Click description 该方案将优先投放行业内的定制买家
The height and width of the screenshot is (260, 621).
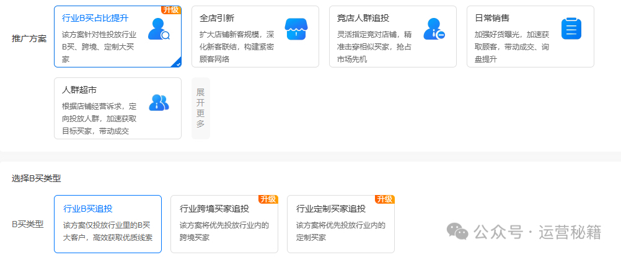point(341,232)
